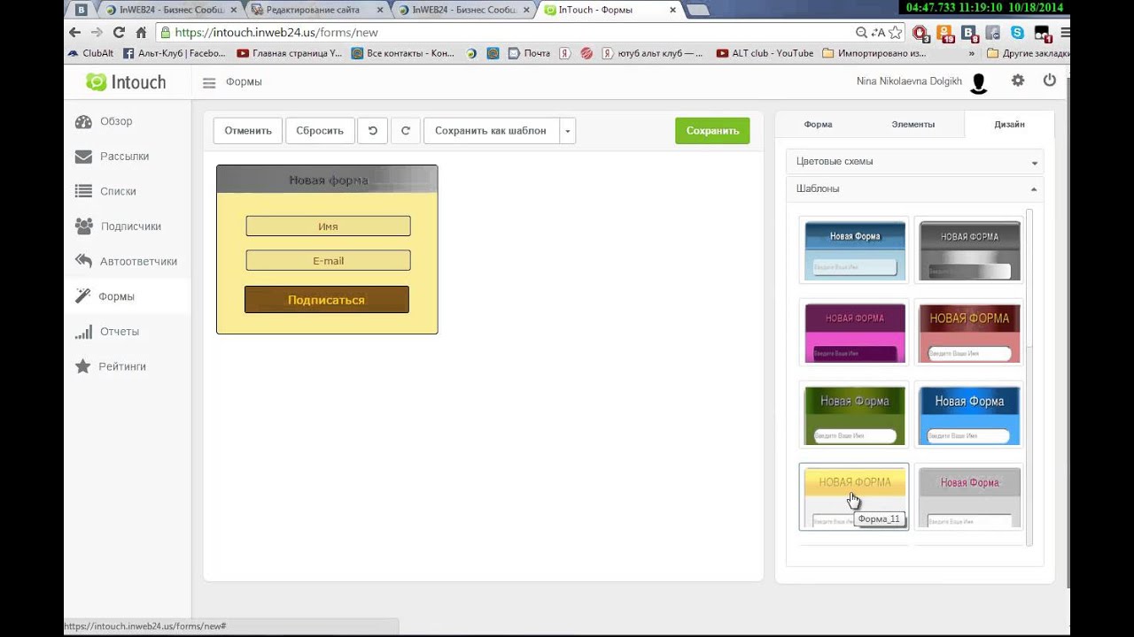Select the magenta pink form template

(855, 333)
